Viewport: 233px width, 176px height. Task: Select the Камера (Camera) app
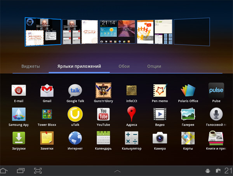click(x=160, y=138)
